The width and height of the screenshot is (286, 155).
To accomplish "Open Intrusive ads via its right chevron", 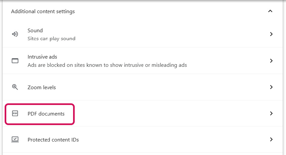I will point(271,61).
